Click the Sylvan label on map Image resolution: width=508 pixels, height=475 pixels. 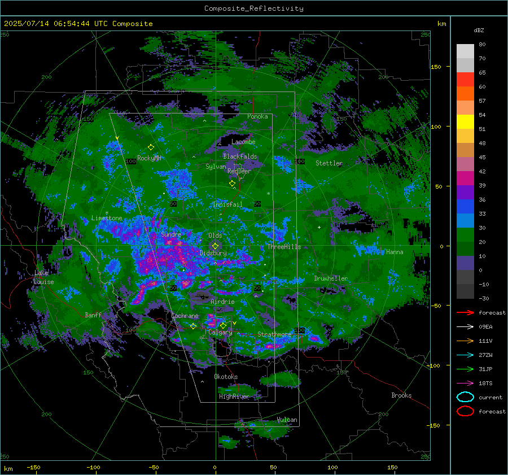point(216,167)
